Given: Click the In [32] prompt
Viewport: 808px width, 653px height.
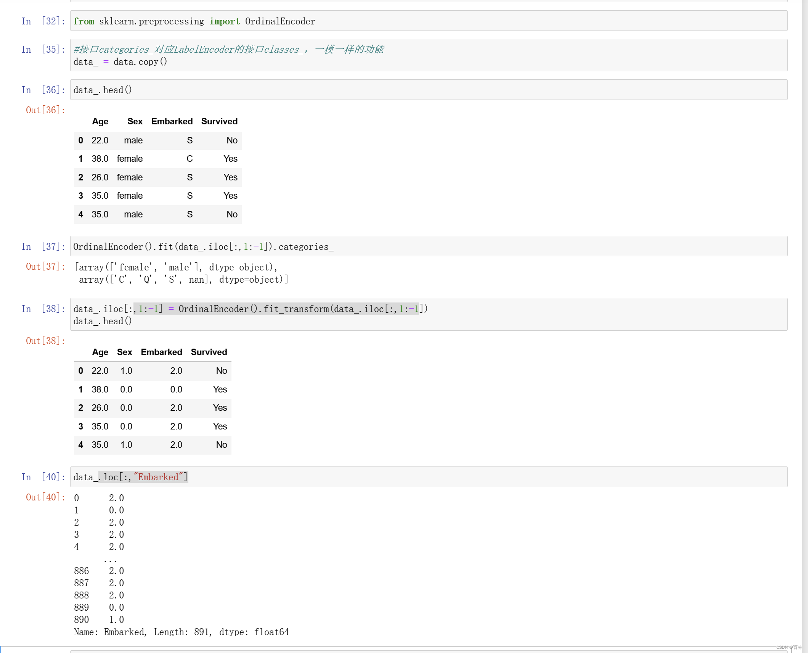Looking at the screenshot, I should (43, 21).
